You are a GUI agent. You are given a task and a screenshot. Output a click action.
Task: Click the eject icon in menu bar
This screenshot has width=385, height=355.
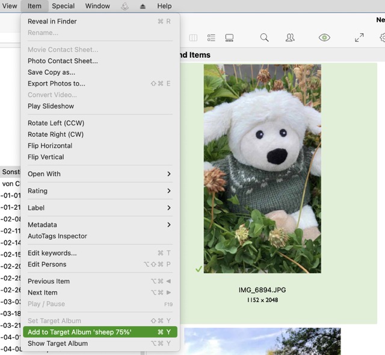click(x=143, y=6)
